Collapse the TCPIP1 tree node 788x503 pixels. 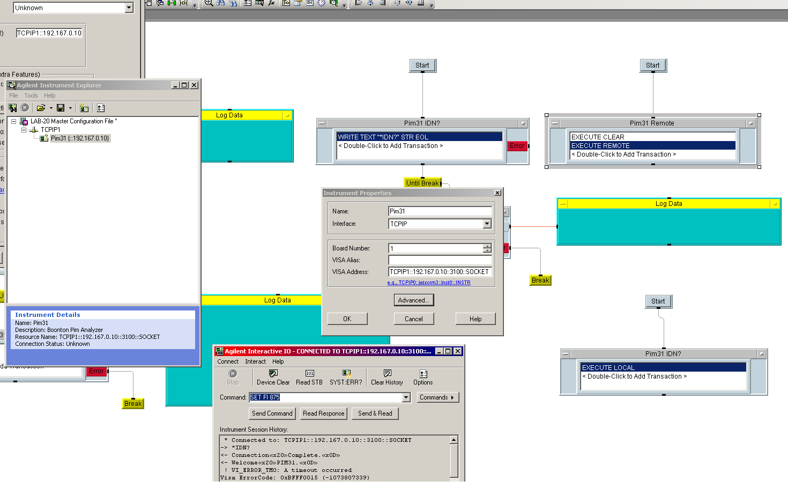[x=24, y=130]
